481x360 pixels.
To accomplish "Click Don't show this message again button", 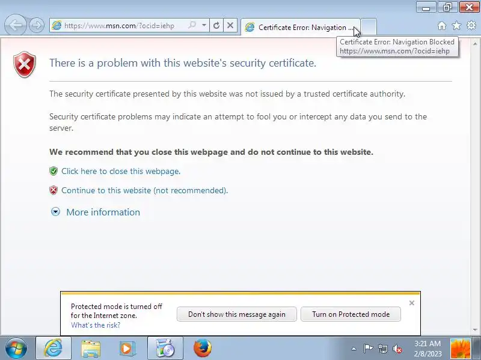I will coord(236,314).
